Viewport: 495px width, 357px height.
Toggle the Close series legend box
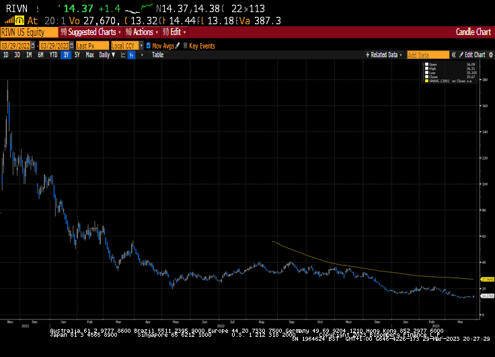(x=427, y=77)
